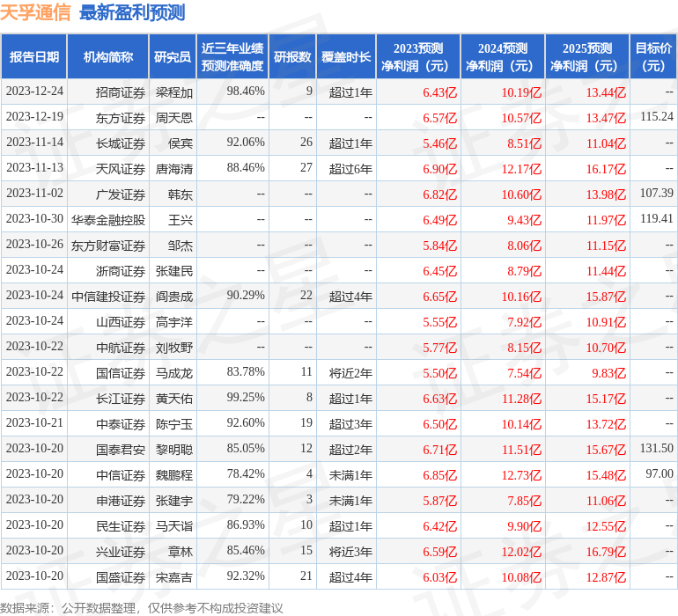Select the 报告日期 column header
Image resolution: width=678 pixels, height=616 pixels.
[34, 56]
